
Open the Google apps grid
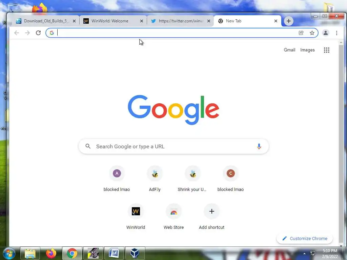click(x=327, y=50)
